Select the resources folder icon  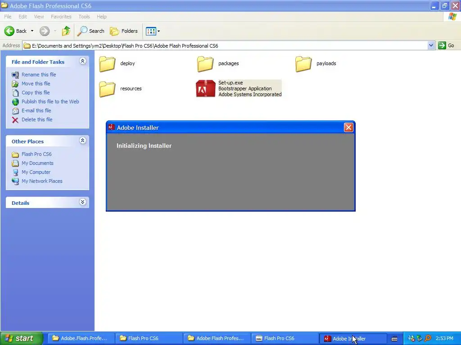pos(107,89)
